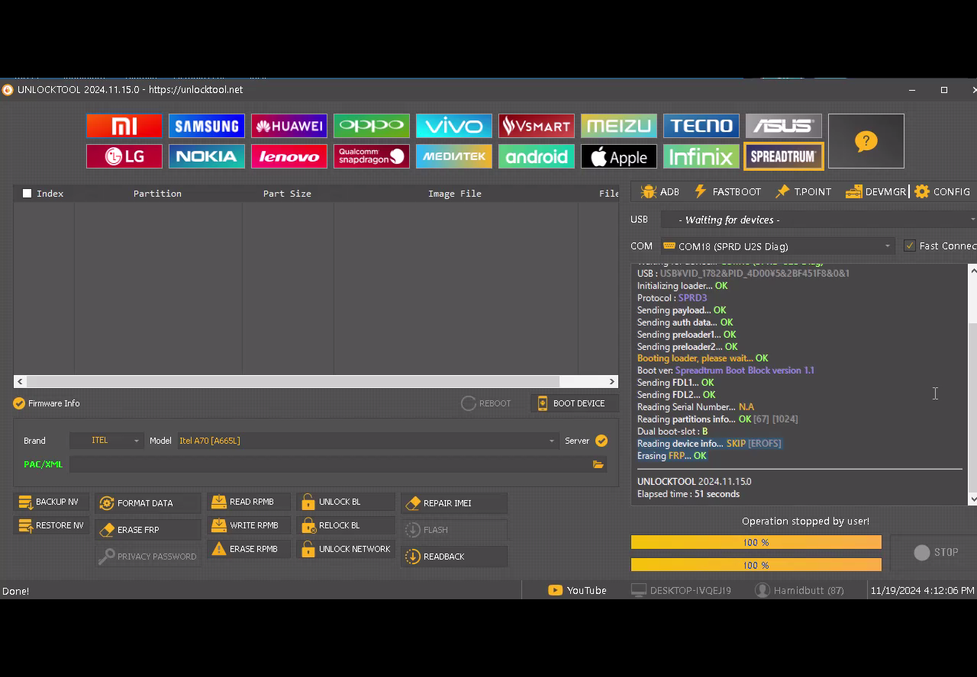Screen dimensions: 977x677
Task: Toggle the Index select-all checkbox
Action: coord(27,194)
